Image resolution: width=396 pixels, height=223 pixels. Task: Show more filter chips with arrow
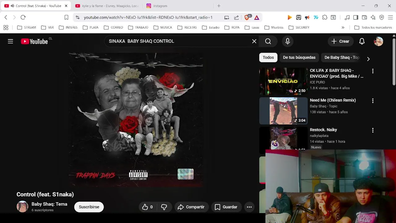pos(368,59)
